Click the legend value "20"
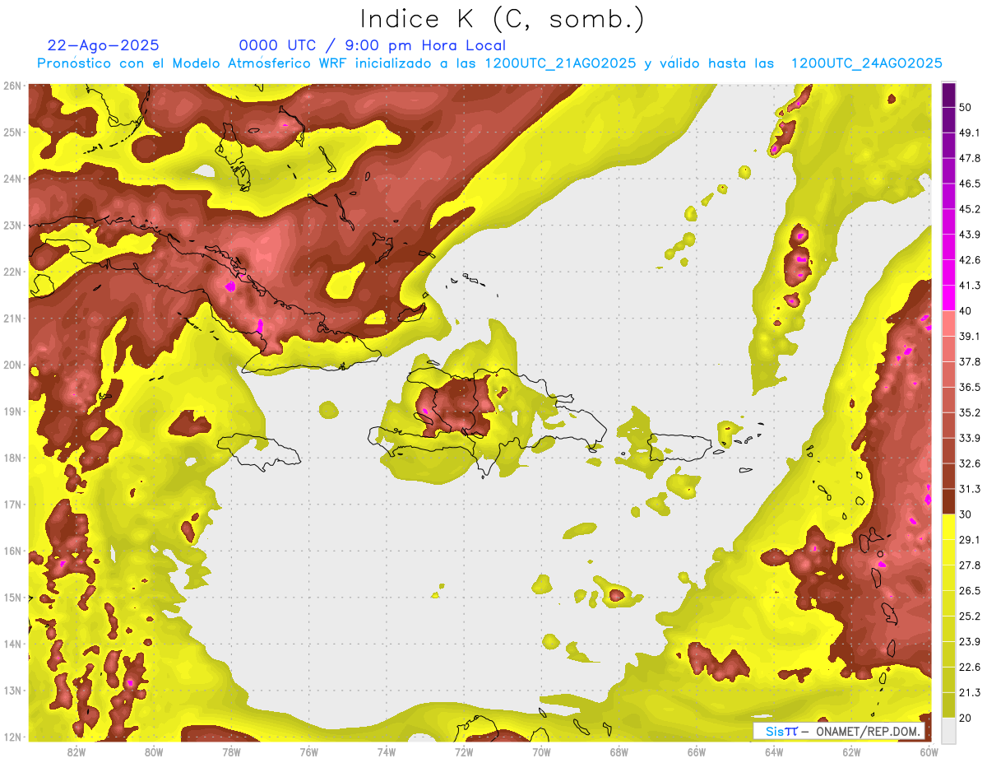This screenshot has width=987, height=763. (966, 719)
